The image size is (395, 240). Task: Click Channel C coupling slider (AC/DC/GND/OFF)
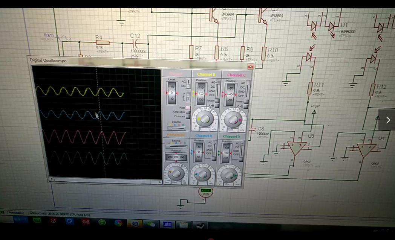(x=248, y=89)
